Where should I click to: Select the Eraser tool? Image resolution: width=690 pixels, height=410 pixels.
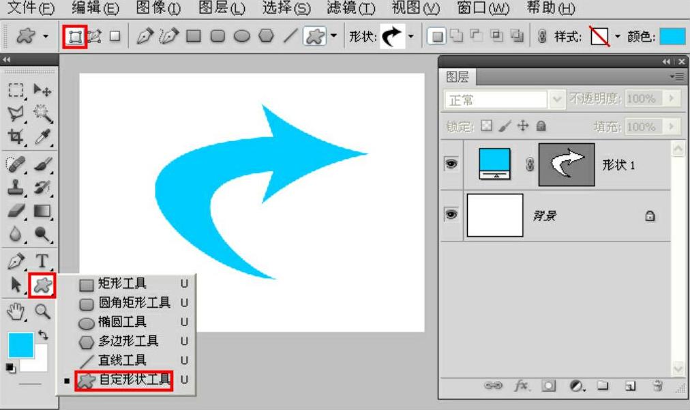click(16, 211)
